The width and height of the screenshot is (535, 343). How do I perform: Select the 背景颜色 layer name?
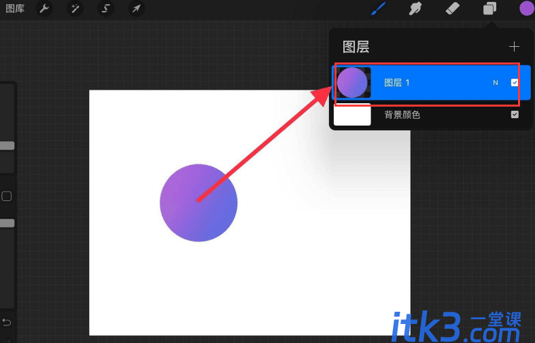[402, 115]
